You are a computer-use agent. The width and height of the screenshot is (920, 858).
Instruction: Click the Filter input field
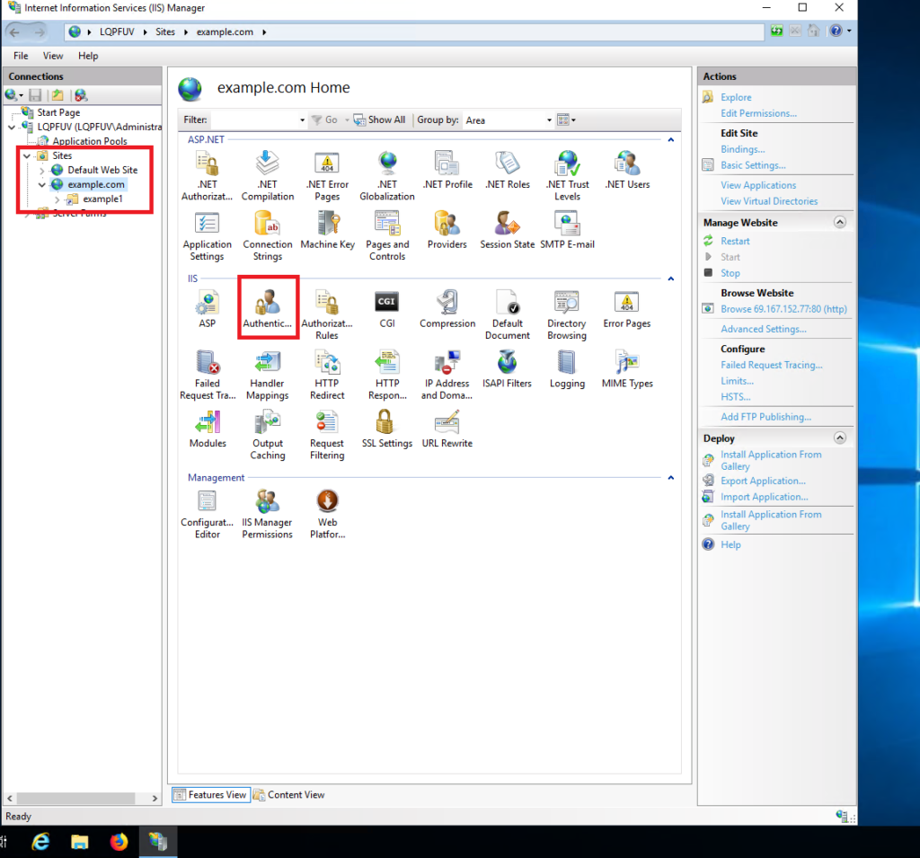tap(256, 120)
